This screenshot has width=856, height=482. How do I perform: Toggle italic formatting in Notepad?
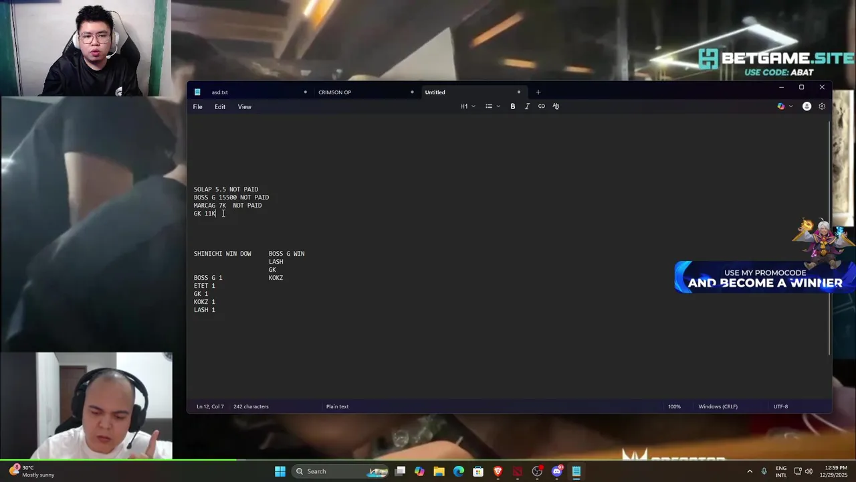[527, 106]
